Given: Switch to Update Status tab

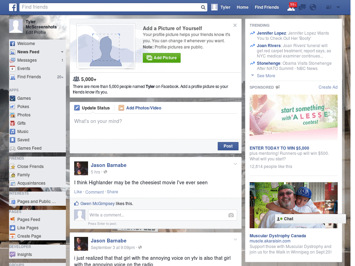Looking at the screenshot, I should 92,108.
